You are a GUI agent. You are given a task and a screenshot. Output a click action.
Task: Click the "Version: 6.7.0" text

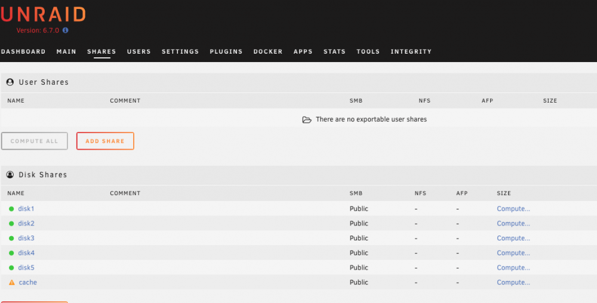click(38, 30)
